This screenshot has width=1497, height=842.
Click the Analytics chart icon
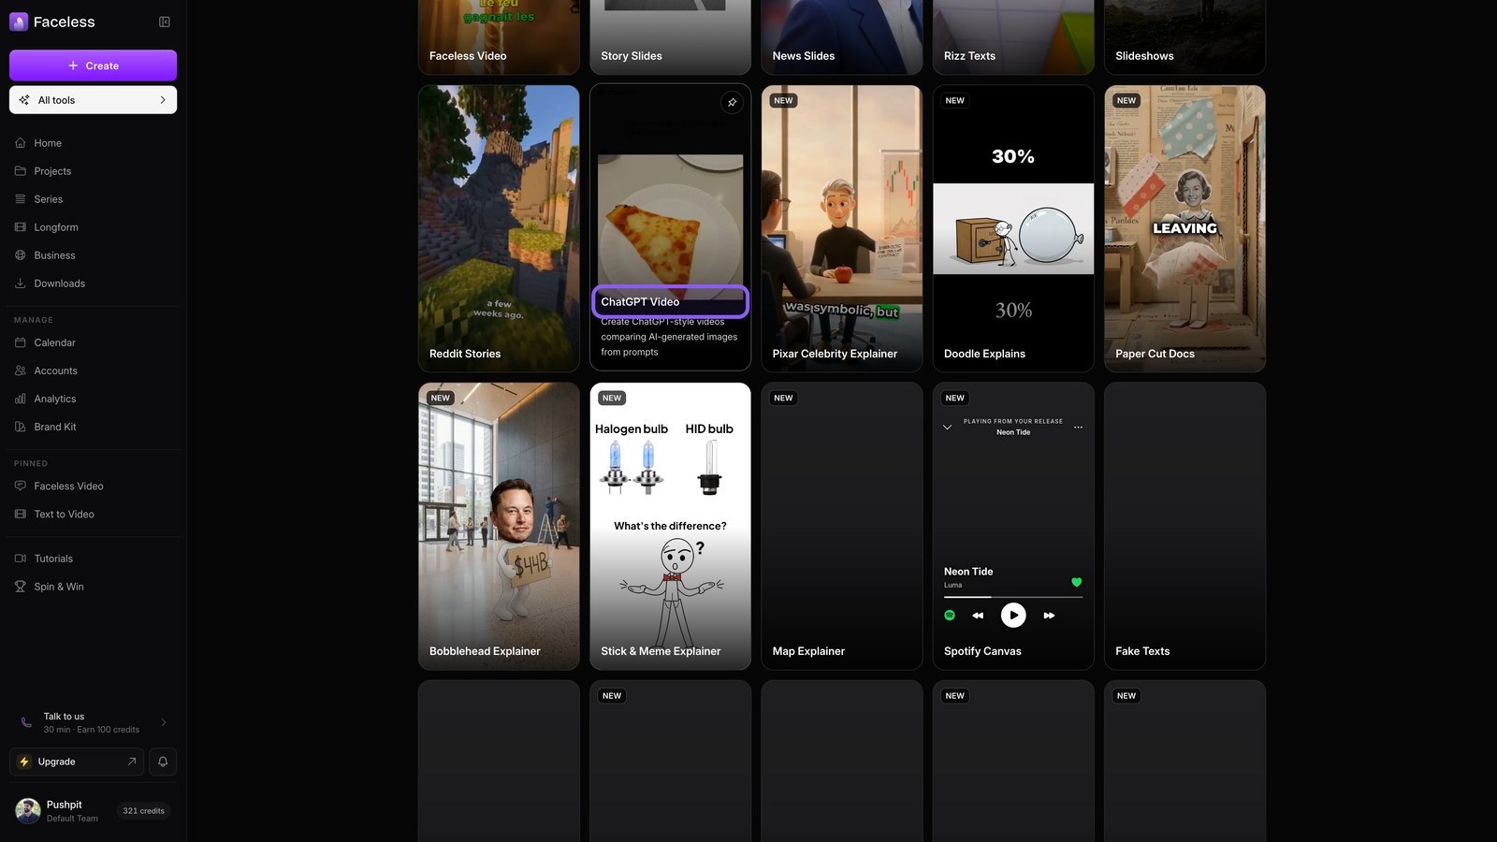click(21, 399)
